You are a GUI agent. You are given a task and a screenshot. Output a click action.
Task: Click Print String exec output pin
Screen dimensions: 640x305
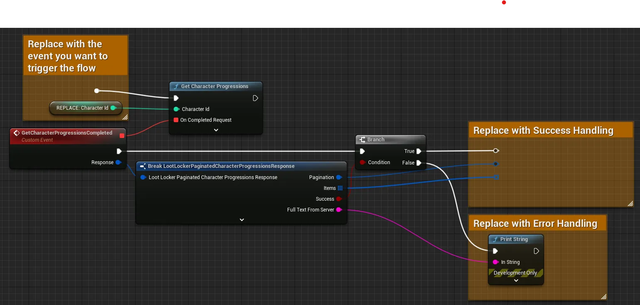[537, 251]
